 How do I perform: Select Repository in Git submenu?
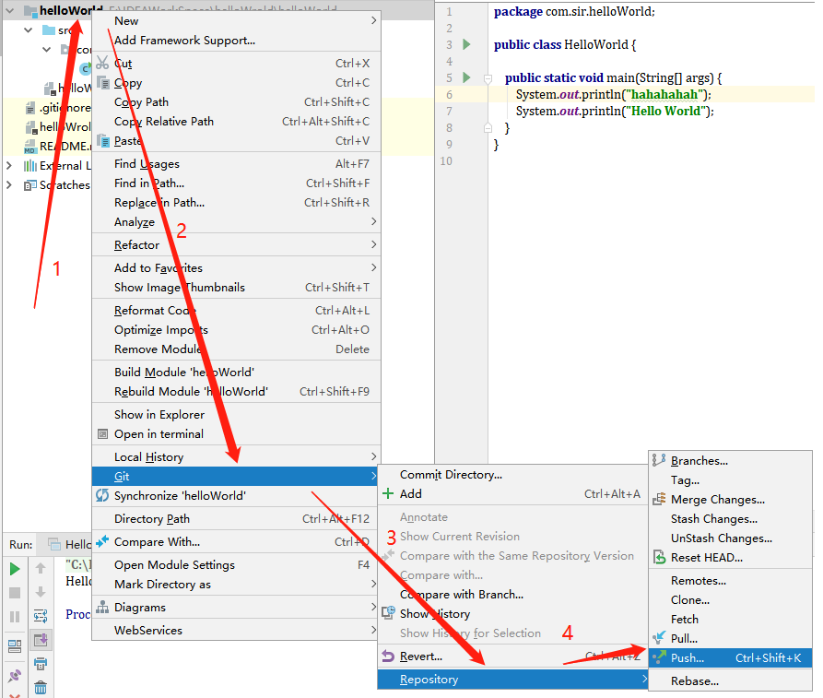[x=512, y=679]
